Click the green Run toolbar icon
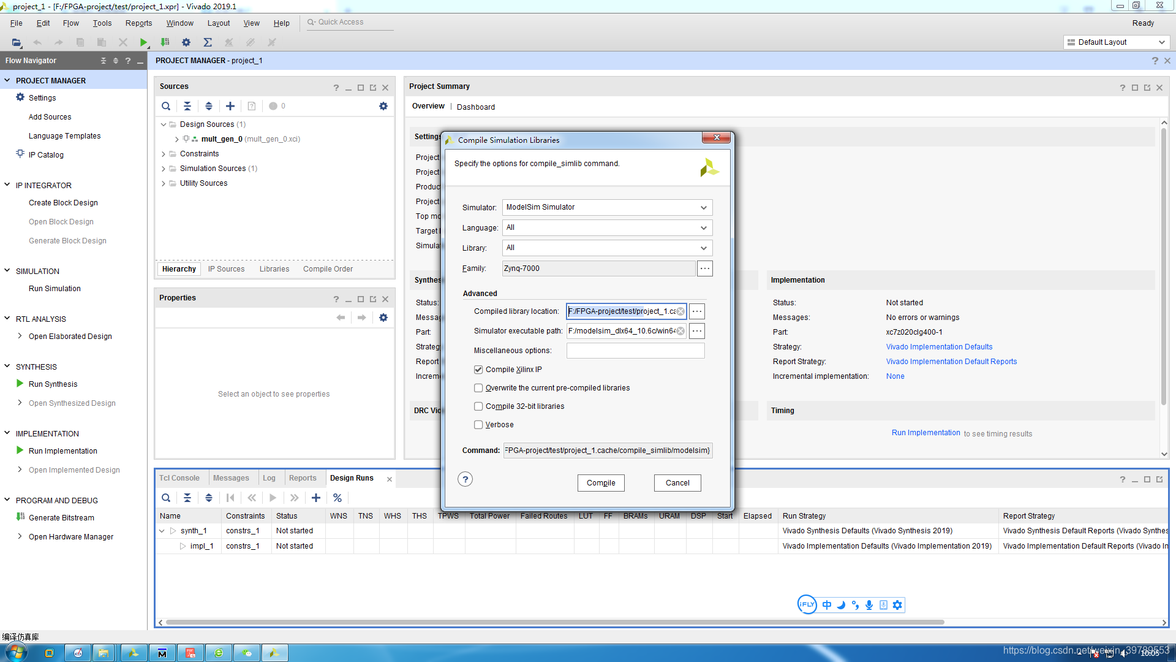Image resolution: width=1176 pixels, height=662 pixels. pyautogui.click(x=143, y=42)
